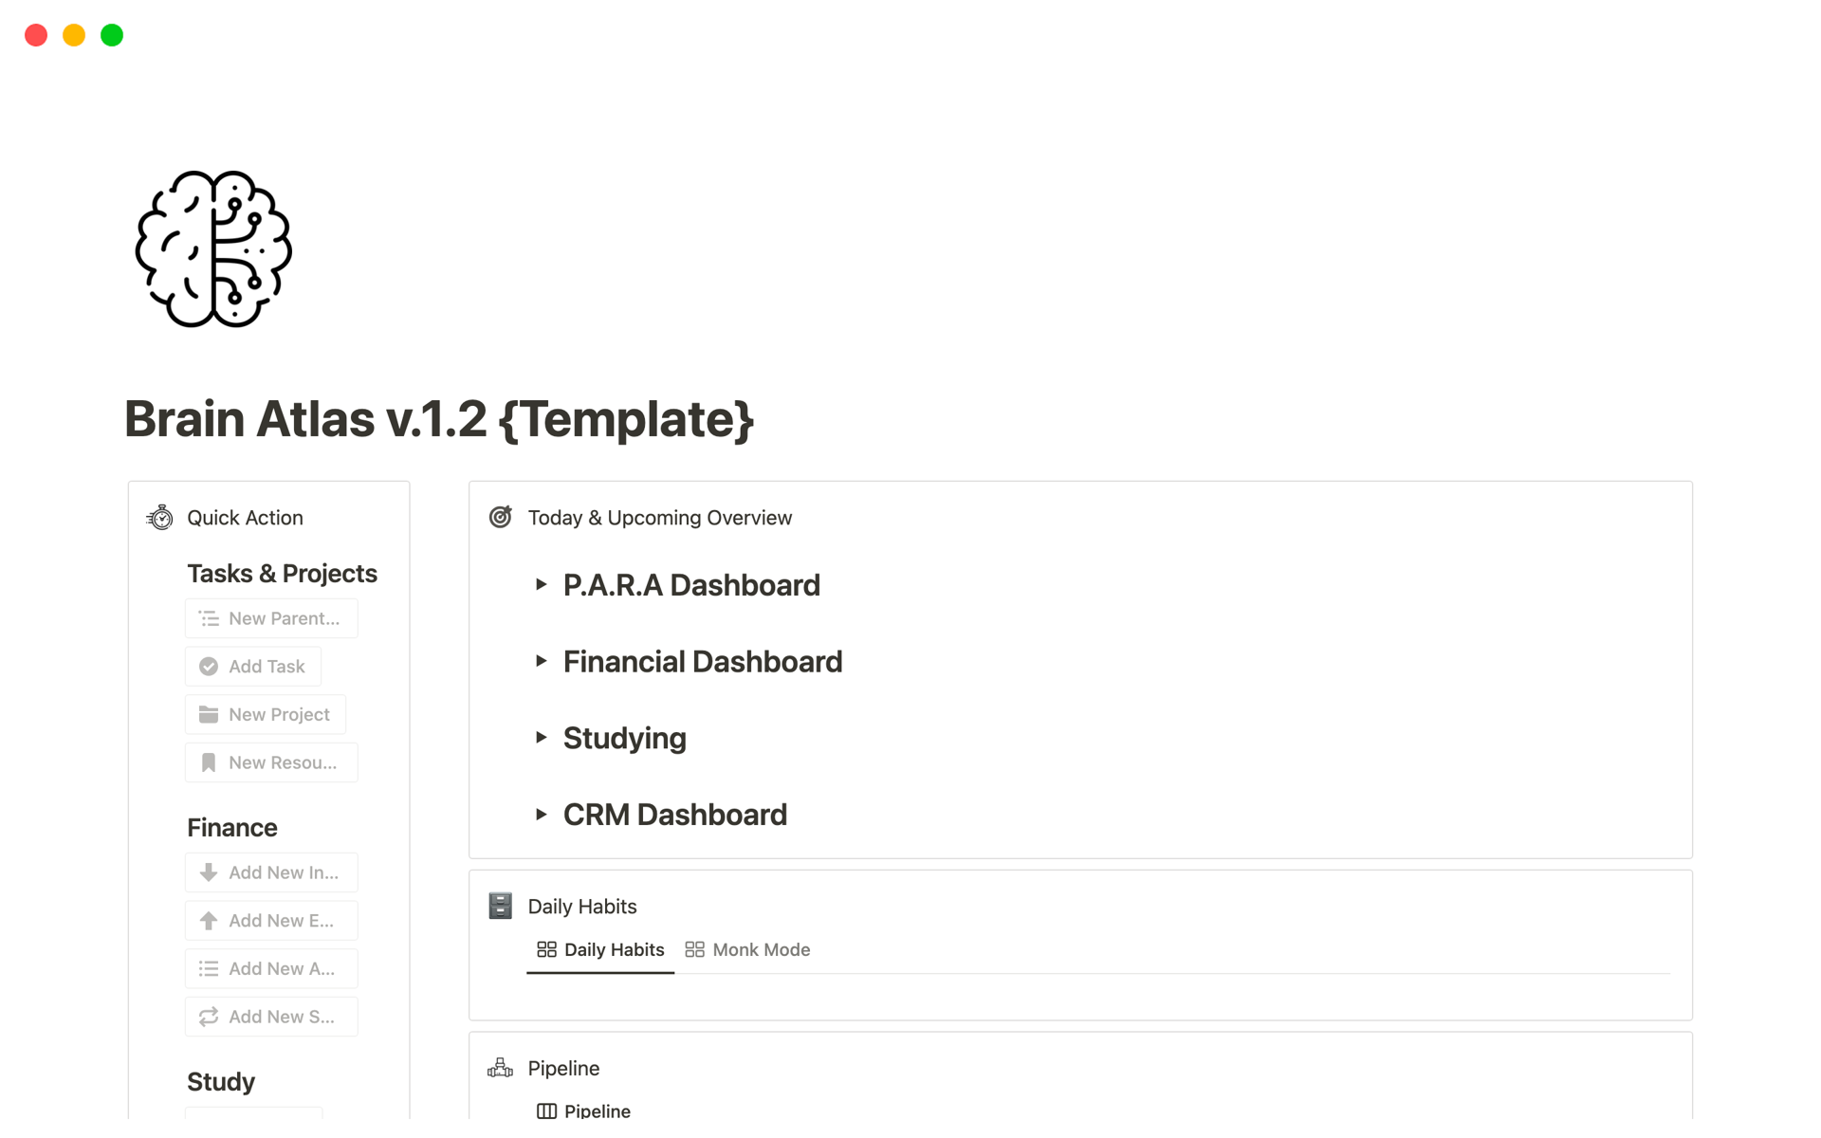The height and width of the screenshot is (1138, 1821).
Task: Click the Brain Atlas v.1.2 page title
Action: [x=439, y=419]
